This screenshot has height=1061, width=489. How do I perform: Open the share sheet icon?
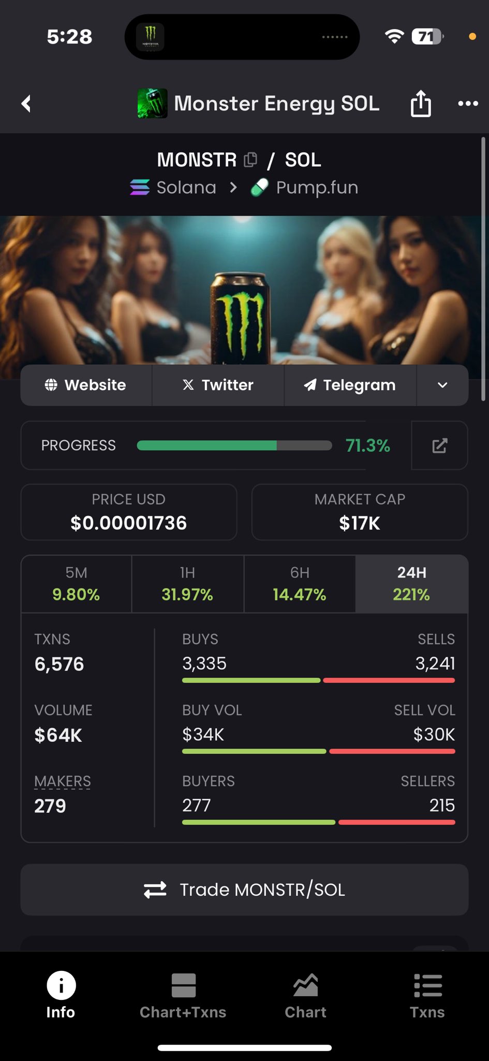[421, 104]
